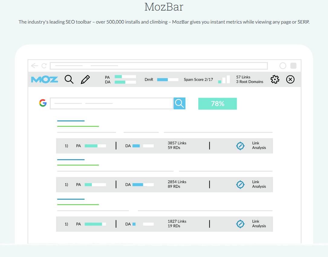Close the MozBar with the X icon

tap(290, 79)
